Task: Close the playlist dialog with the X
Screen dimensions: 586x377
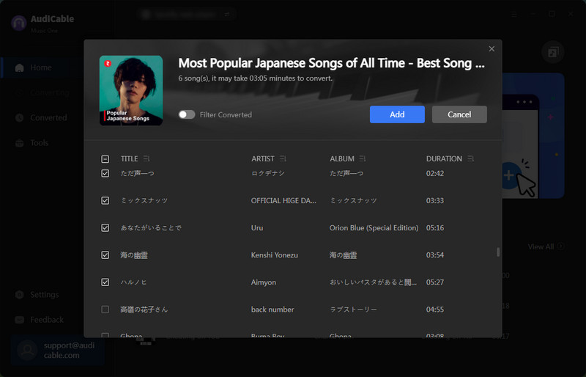Action: click(x=492, y=49)
